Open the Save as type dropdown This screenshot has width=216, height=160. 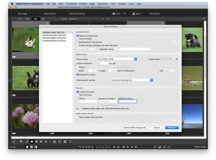[x=116, y=59]
